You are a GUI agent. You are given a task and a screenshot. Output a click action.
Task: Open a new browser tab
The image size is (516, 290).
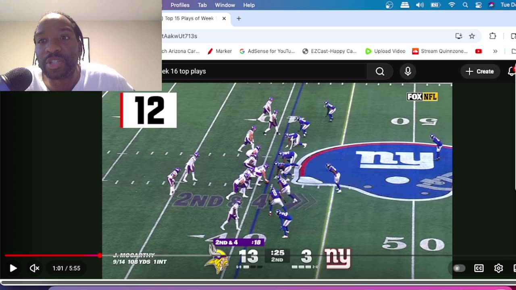pos(239,19)
